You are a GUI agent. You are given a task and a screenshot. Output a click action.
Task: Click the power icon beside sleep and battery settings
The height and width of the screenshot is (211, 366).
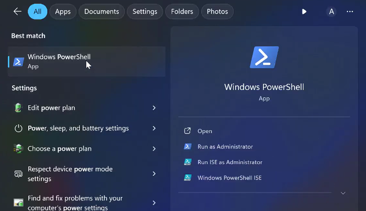tap(19, 128)
